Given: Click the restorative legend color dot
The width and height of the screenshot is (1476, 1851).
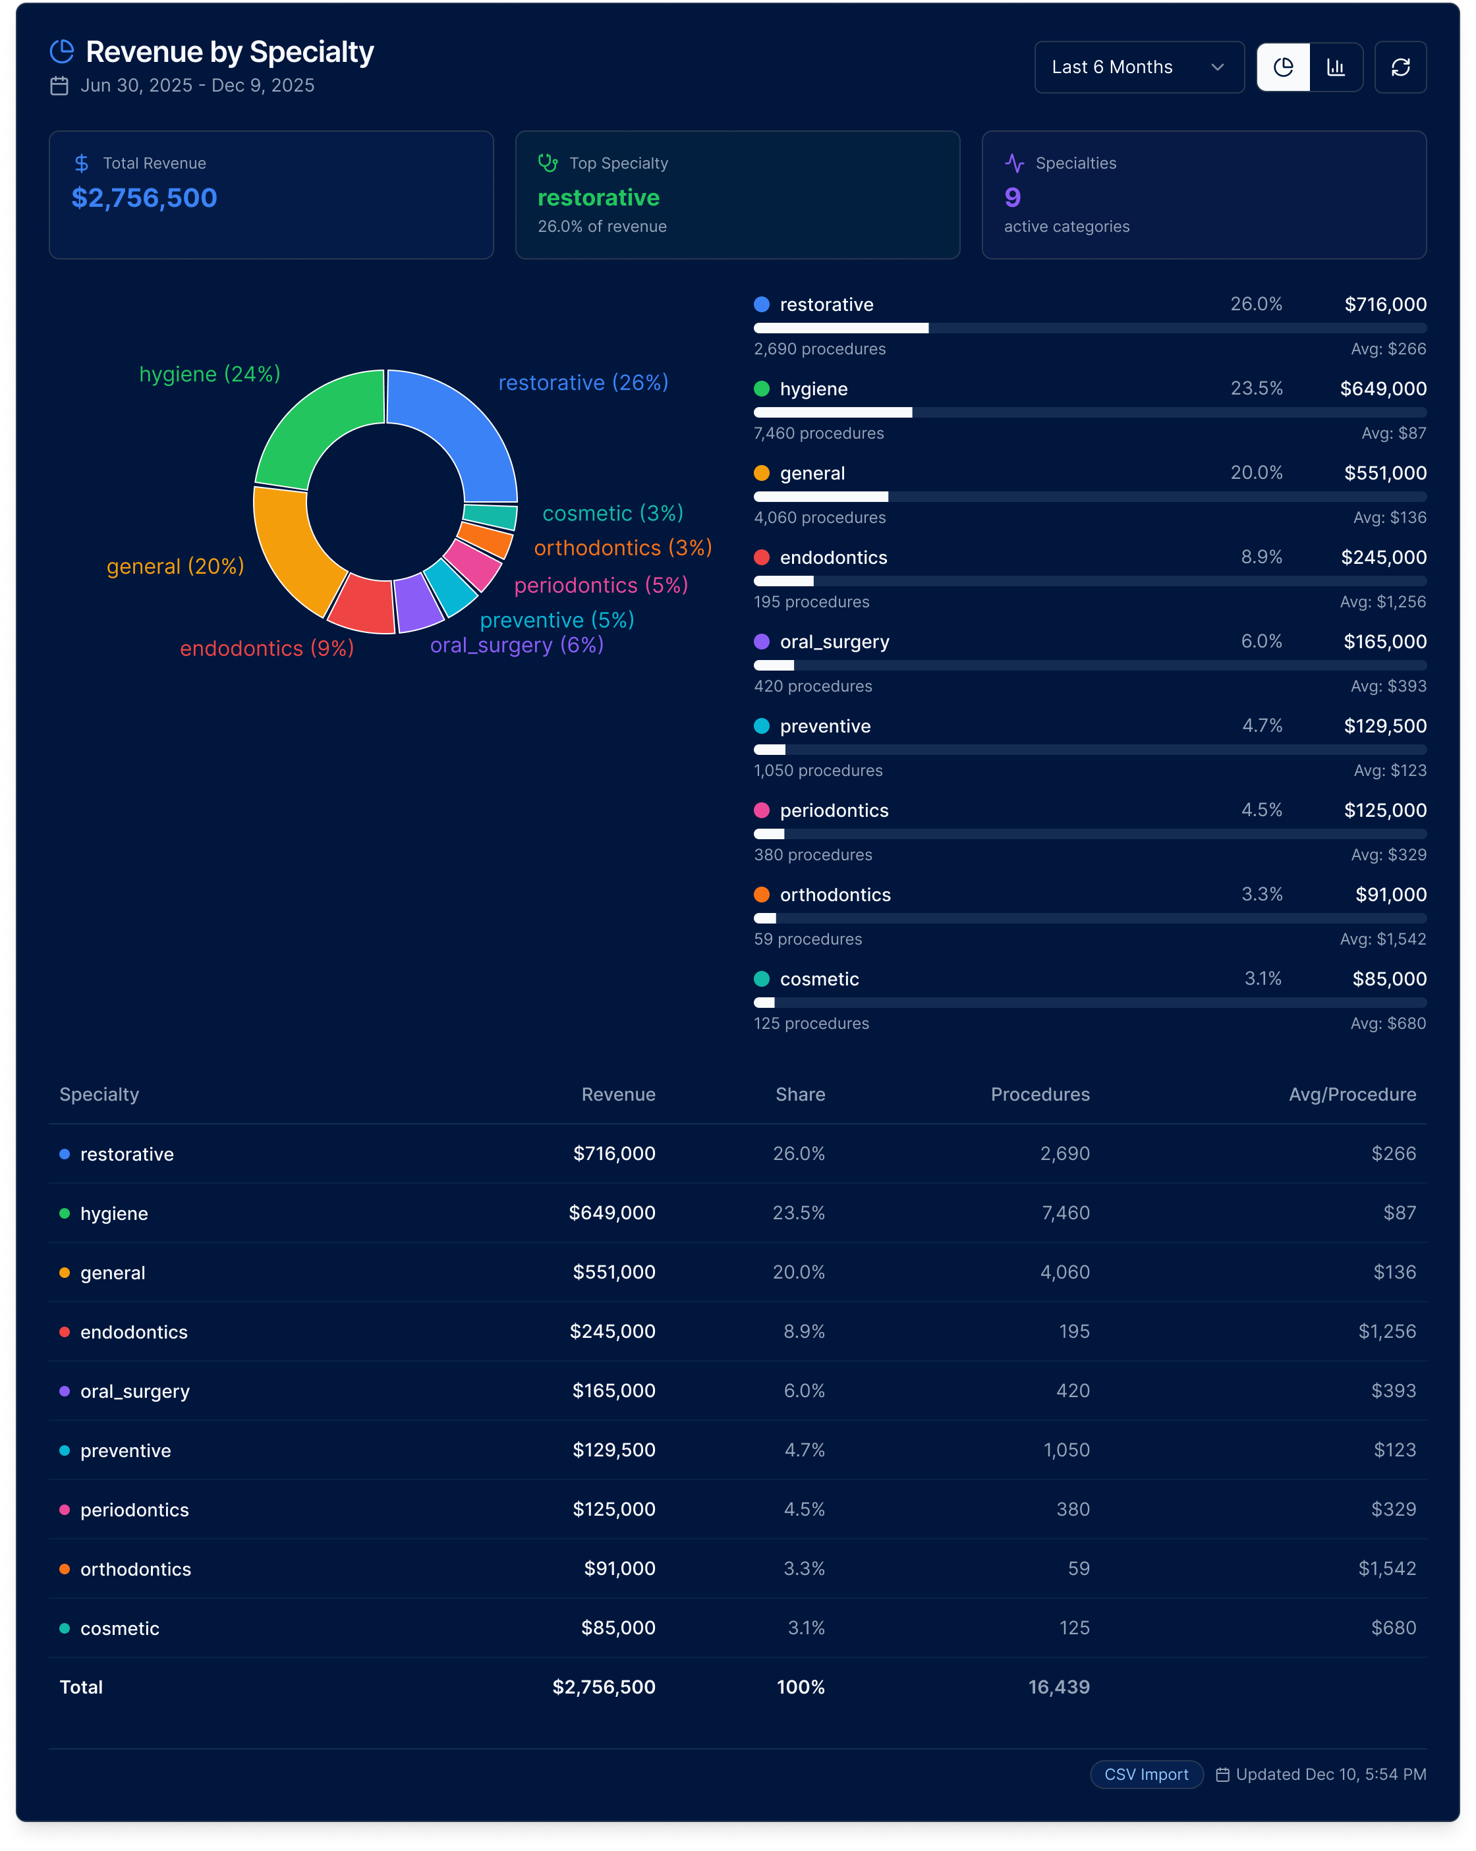Looking at the screenshot, I should (x=762, y=305).
